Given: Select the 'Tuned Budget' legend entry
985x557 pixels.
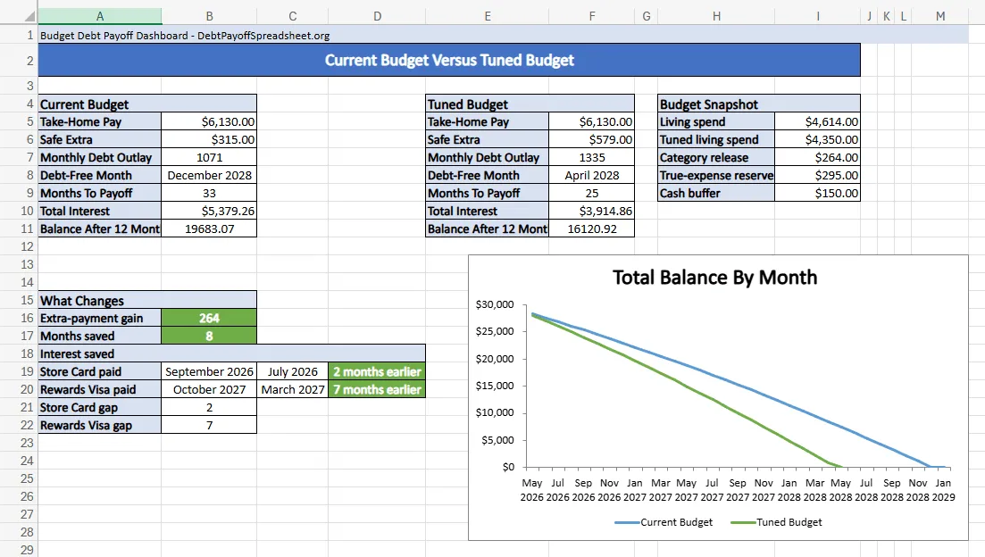Looking at the screenshot, I should (776, 522).
